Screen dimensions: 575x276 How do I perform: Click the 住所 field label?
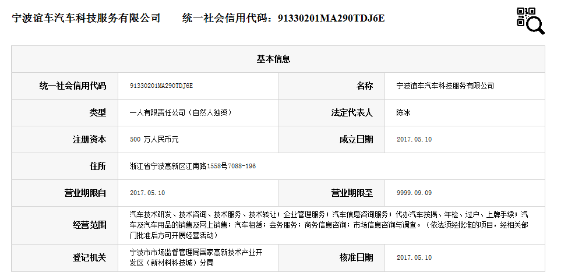(97, 166)
